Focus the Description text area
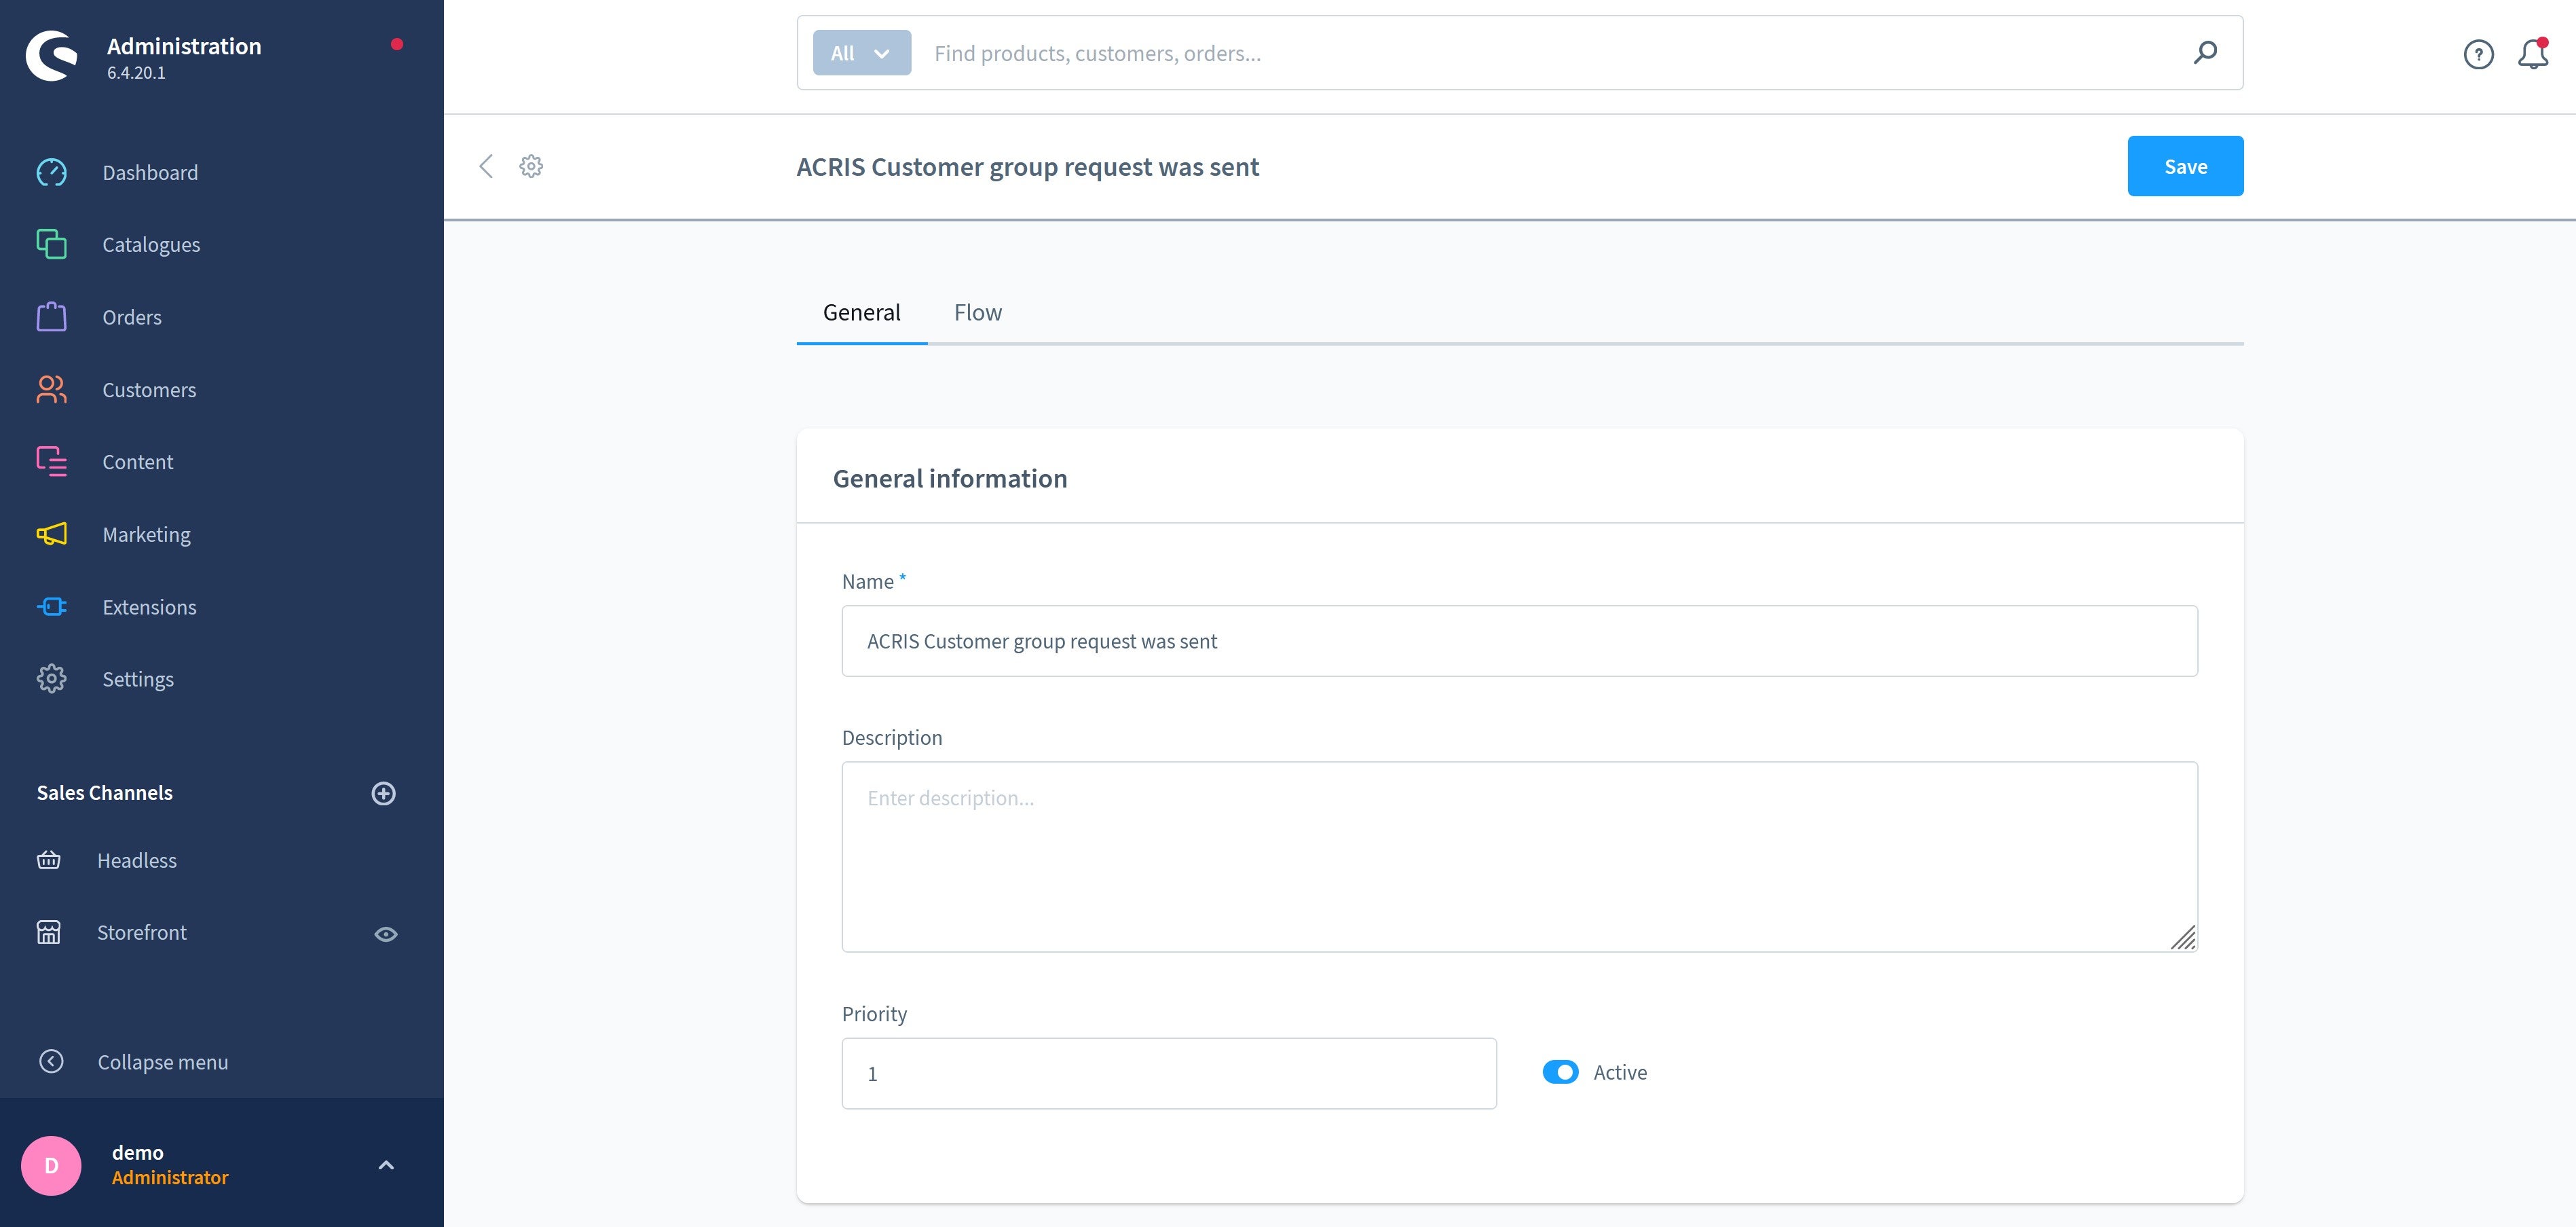 coord(1519,857)
